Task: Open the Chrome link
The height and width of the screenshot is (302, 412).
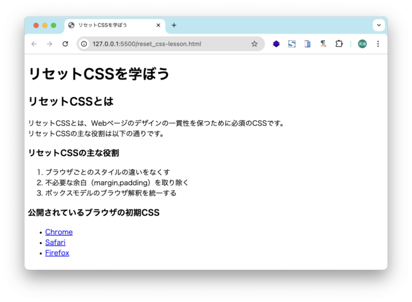Action: (59, 232)
